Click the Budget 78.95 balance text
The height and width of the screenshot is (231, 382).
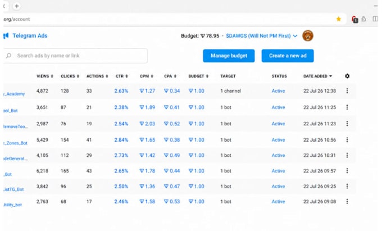tap(200, 36)
